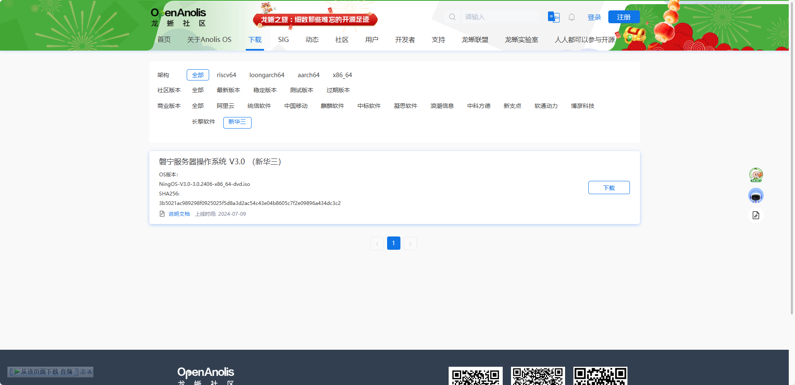The width and height of the screenshot is (795, 385).
Task: Filter commercial versions by 中科方德
Action: 479,106
